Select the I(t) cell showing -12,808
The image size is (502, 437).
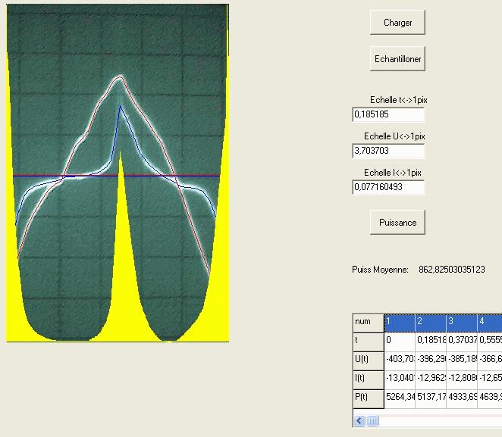[461, 378]
